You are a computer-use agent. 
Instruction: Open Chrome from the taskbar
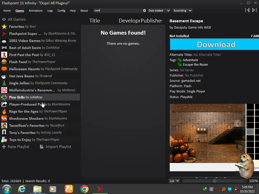[x=84, y=189]
